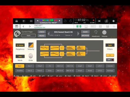Click the REDO button
Viewport: 130px width, 97px height.
[42, 36]
